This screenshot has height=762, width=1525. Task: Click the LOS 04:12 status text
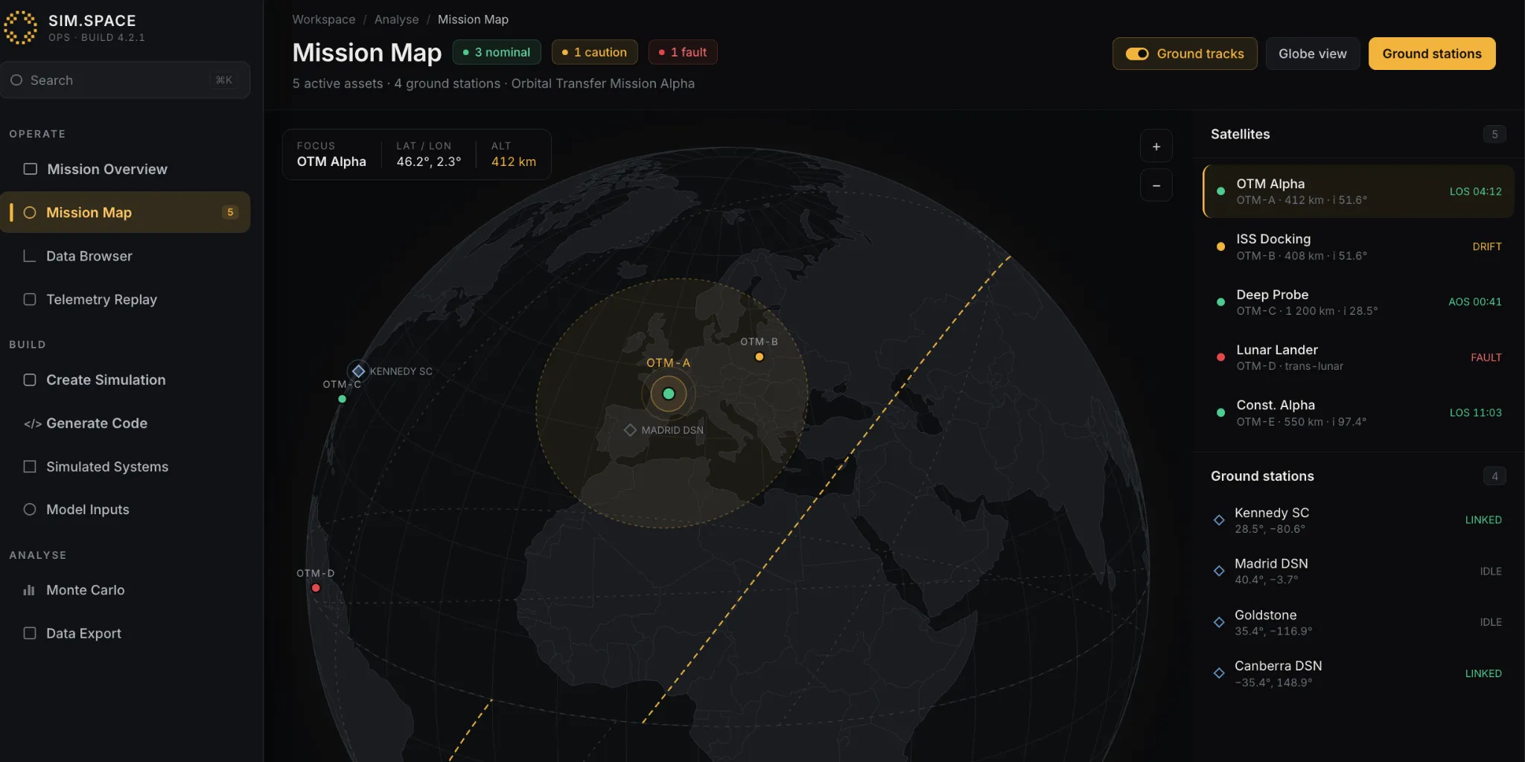pyautogui.click(x=1475, y=191)
